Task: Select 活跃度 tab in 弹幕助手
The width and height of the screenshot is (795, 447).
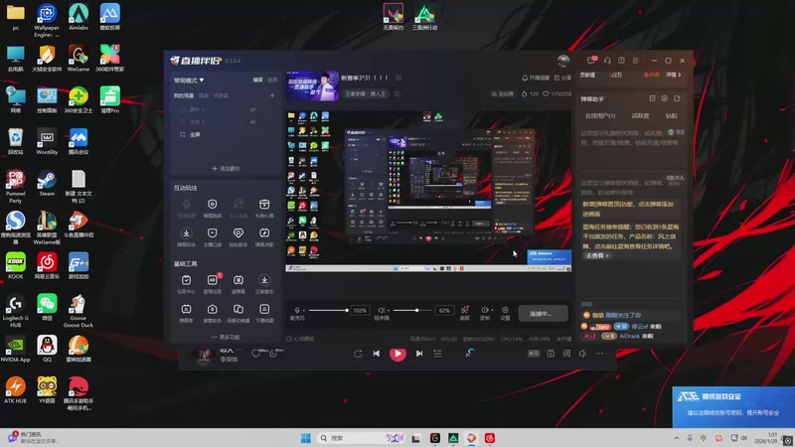Action: click(640, 115)
